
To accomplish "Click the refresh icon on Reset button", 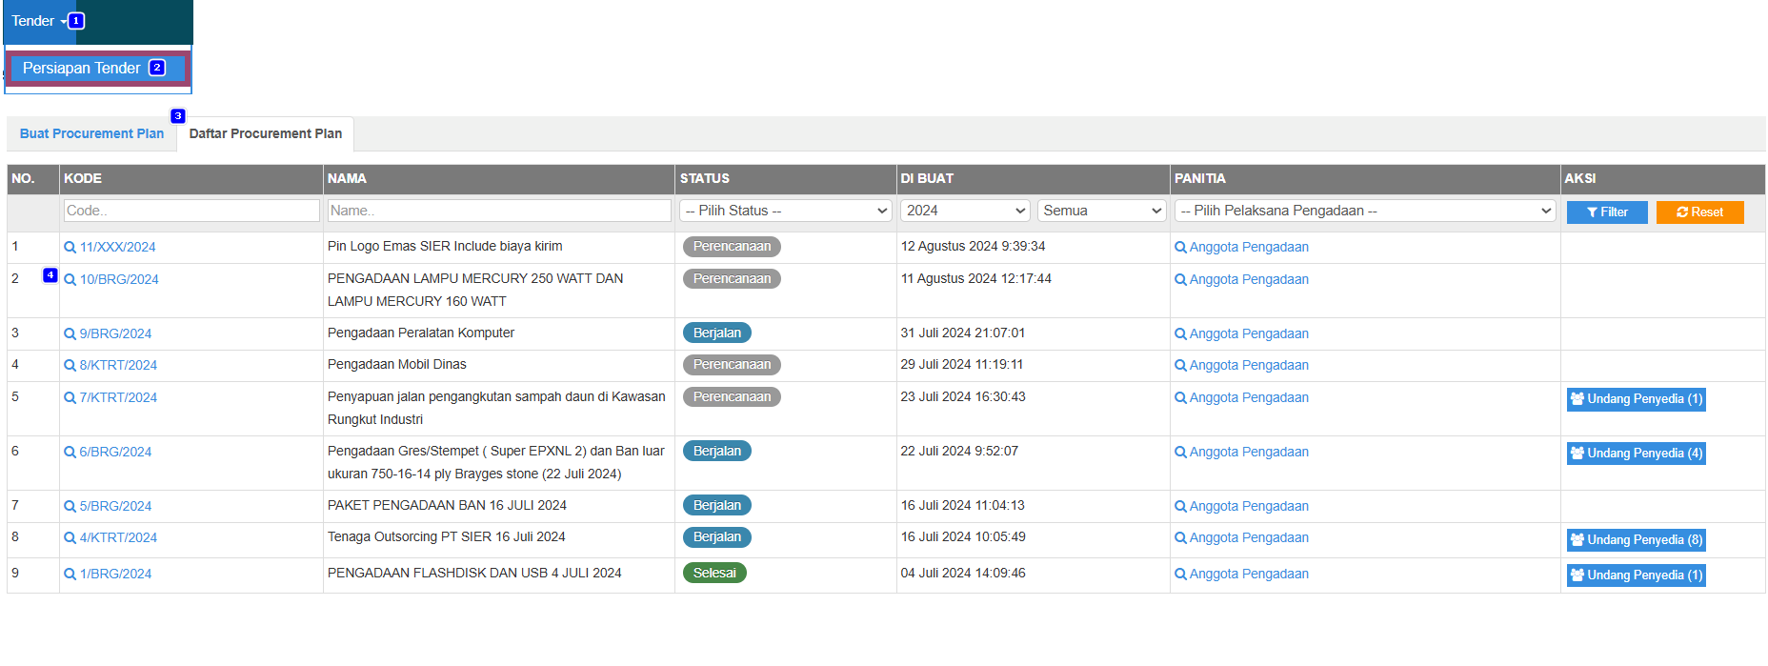I will point(1682,212).
